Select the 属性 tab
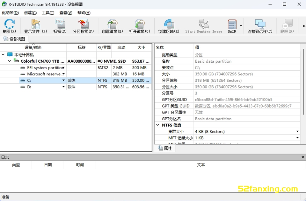Screen dimensions: 306x201 [x=165, y=148]
